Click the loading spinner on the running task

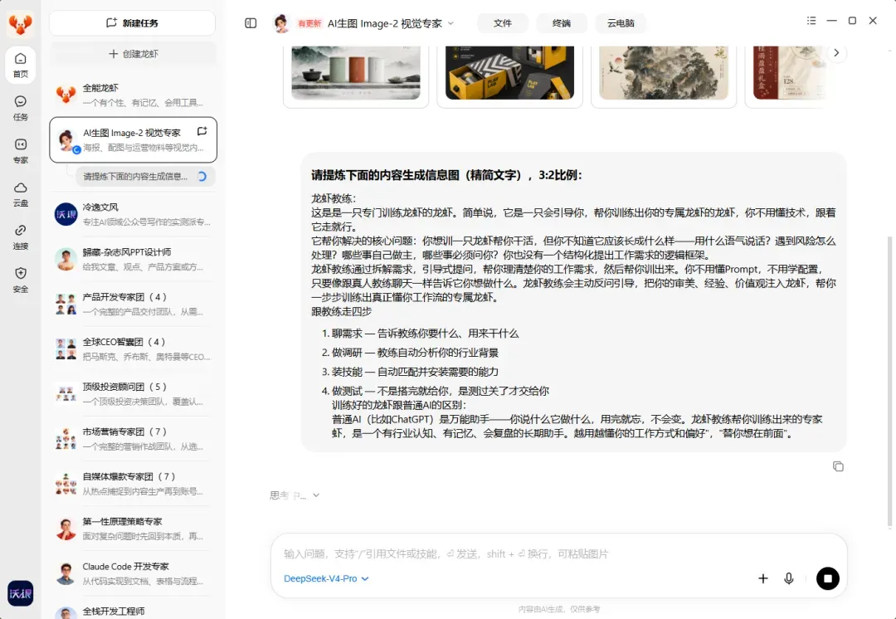[x=202, y=177]
